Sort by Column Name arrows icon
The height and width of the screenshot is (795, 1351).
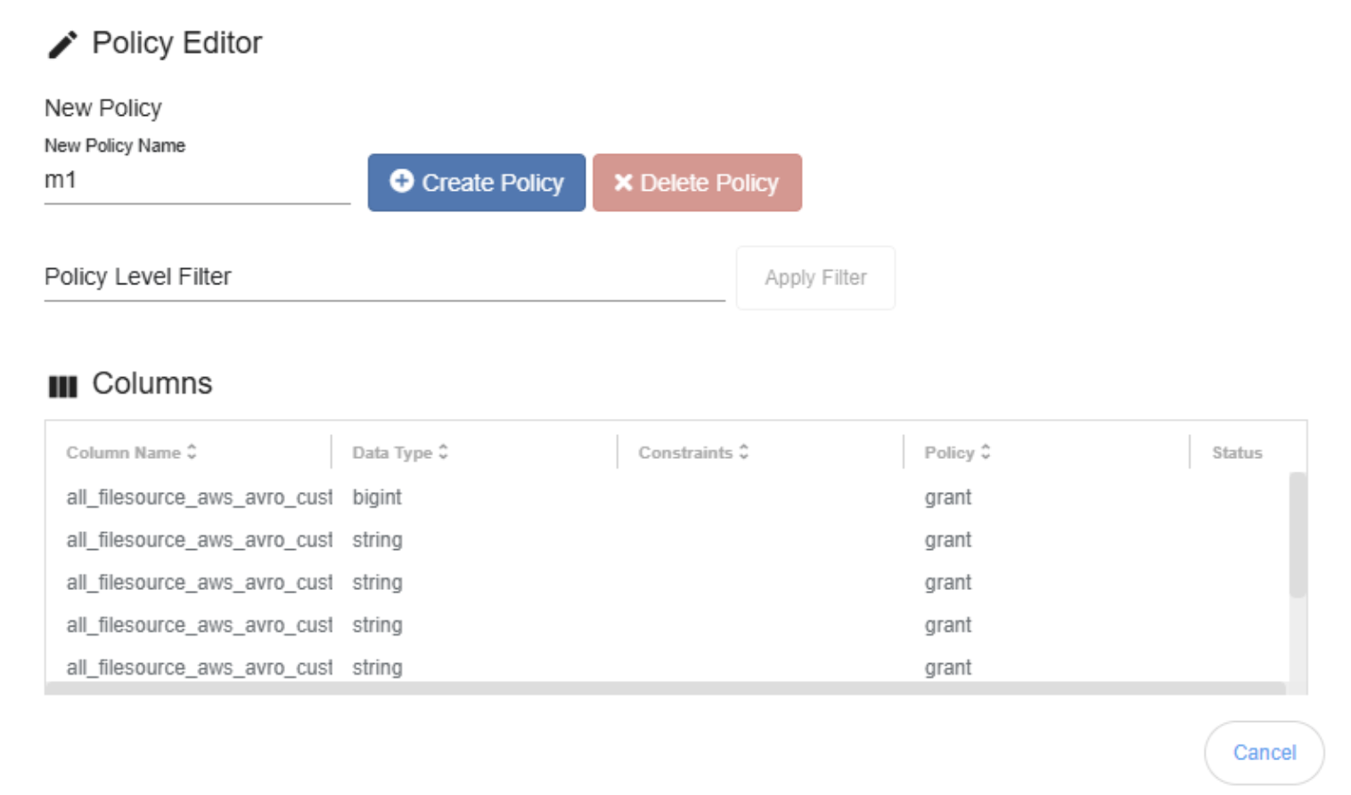point(192,453)
